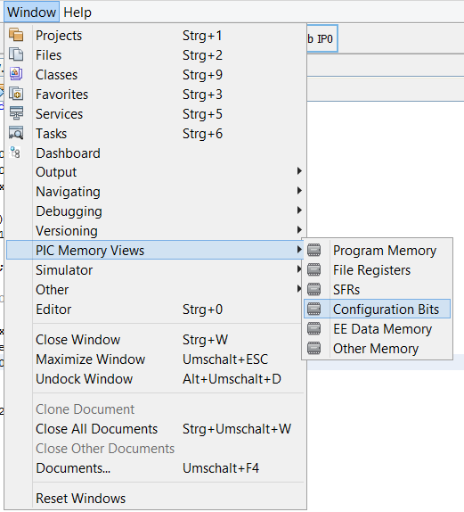Click the Strg+1 shortcut text
The width and height of the screenshot is (464, 512).
click(202, 36)
